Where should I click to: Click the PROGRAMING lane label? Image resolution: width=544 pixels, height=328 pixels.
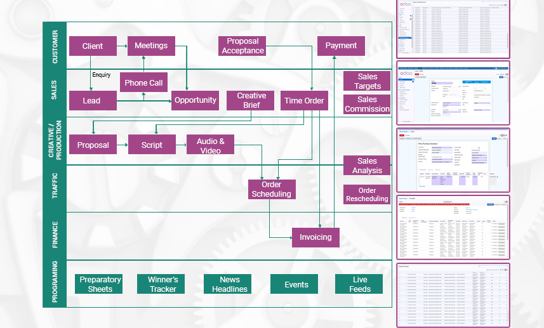click(55, 282)
